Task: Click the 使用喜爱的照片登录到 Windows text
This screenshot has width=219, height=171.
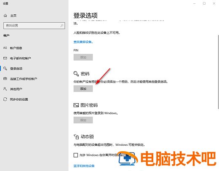Action: point(96,113)
